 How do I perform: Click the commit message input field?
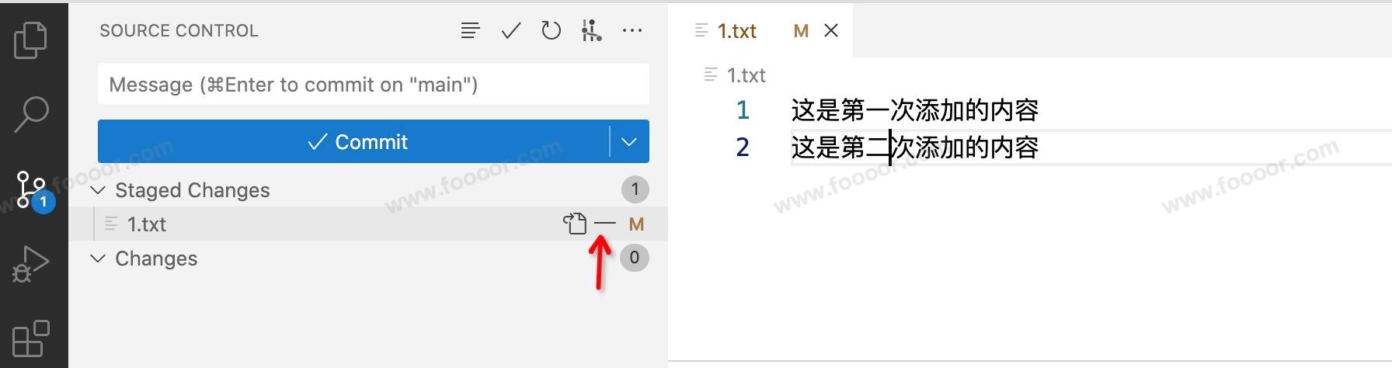tap(374, 84)
